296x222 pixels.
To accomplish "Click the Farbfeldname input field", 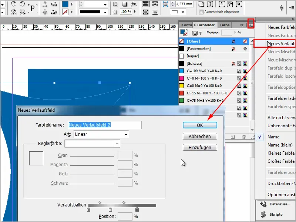I will click(105, 125).
